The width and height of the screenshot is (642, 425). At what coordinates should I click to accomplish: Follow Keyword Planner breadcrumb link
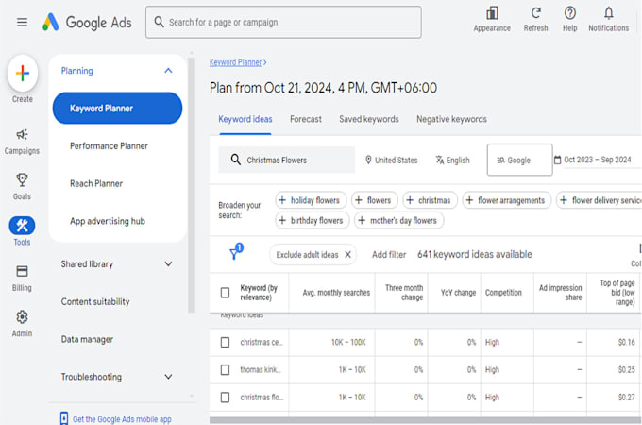pos(235,62)
